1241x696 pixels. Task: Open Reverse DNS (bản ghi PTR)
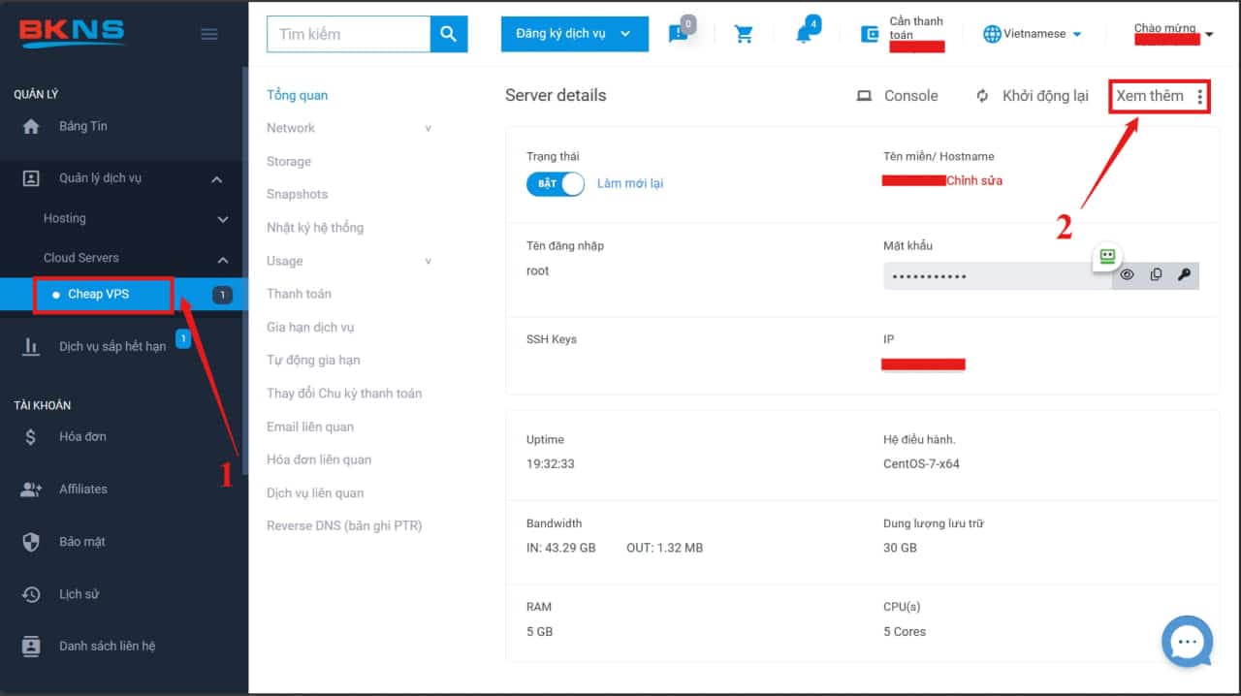344,525
